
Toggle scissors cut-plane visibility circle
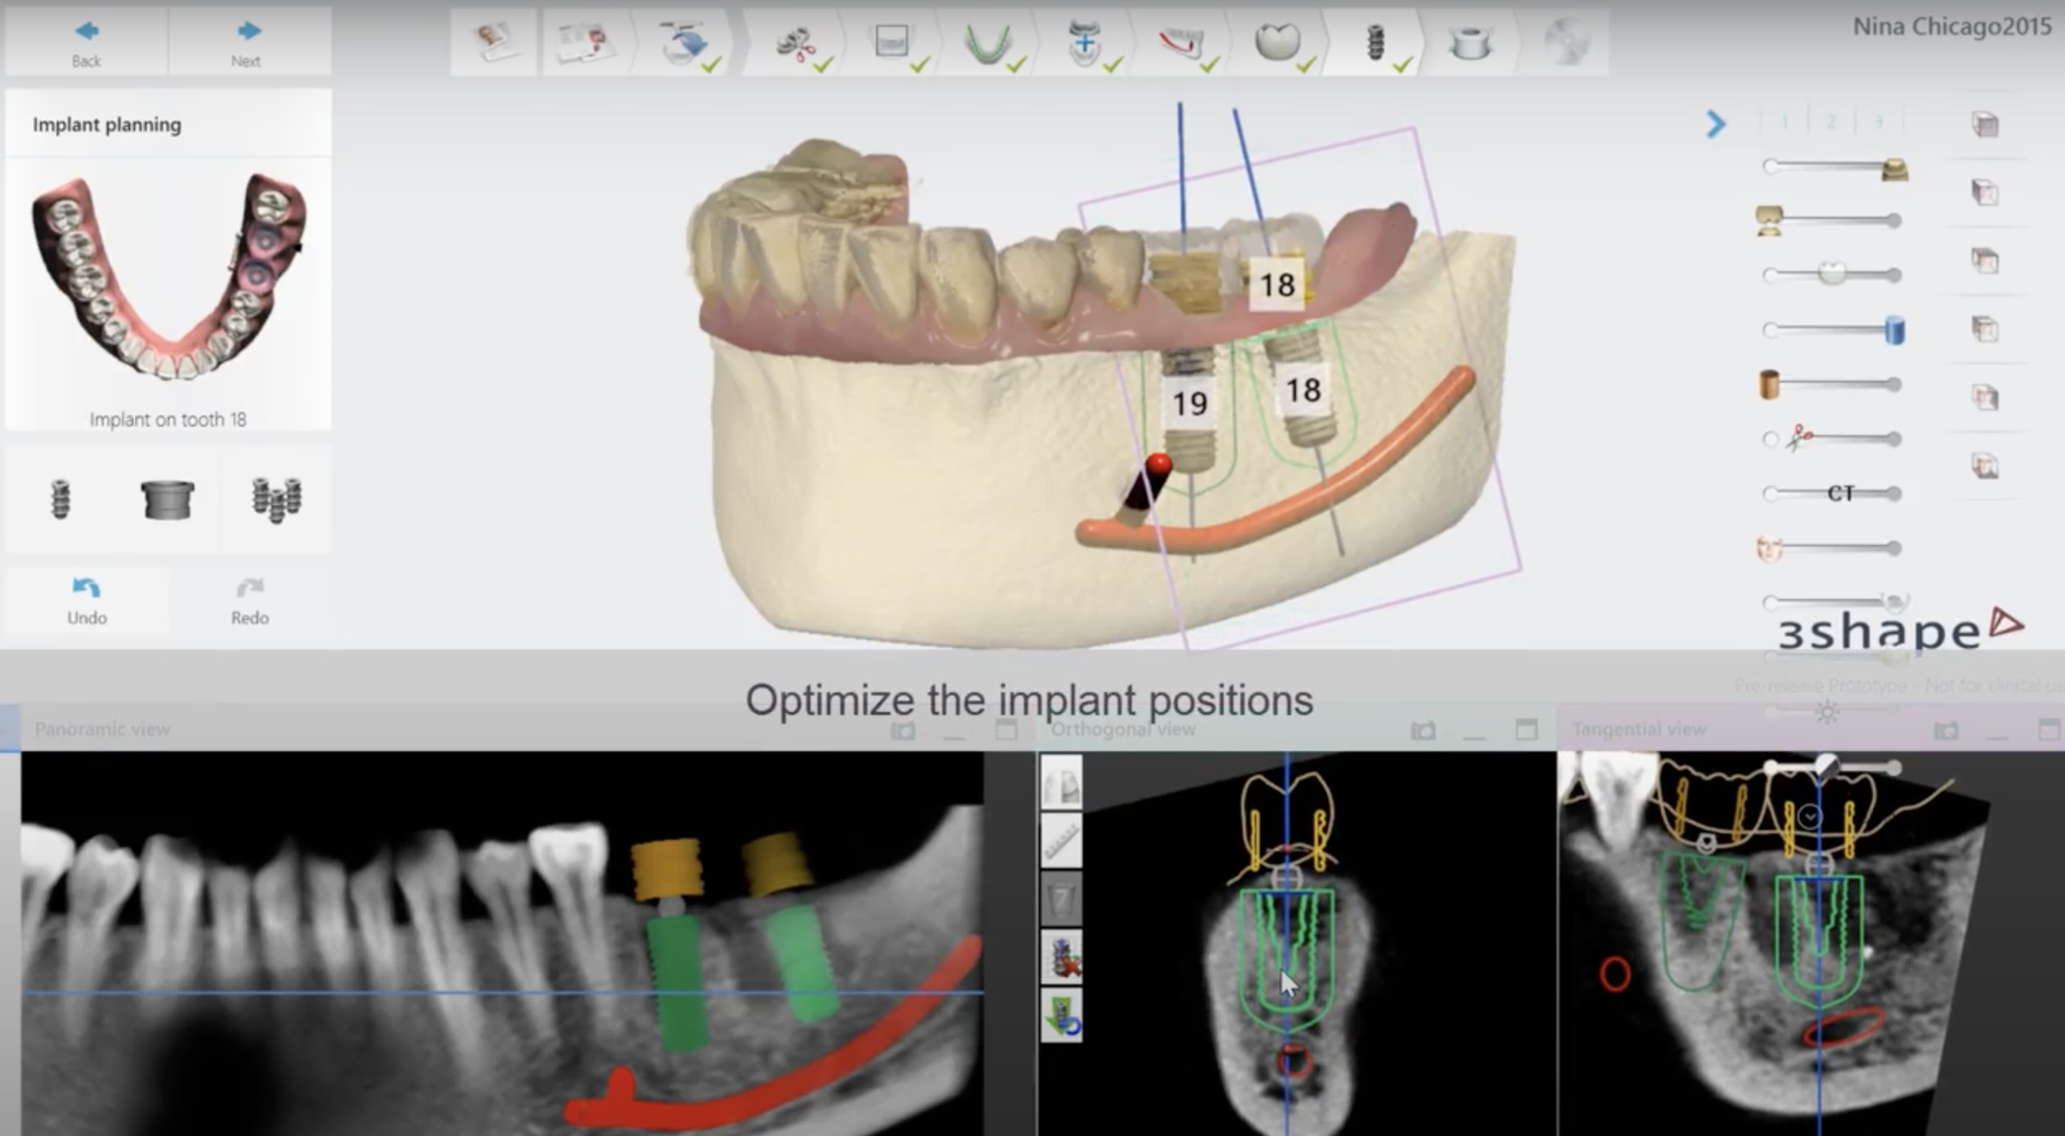[1770, 439]
